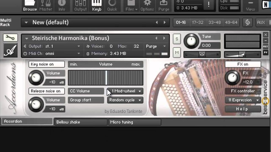Click the CC Volume label

coord(86,91)
